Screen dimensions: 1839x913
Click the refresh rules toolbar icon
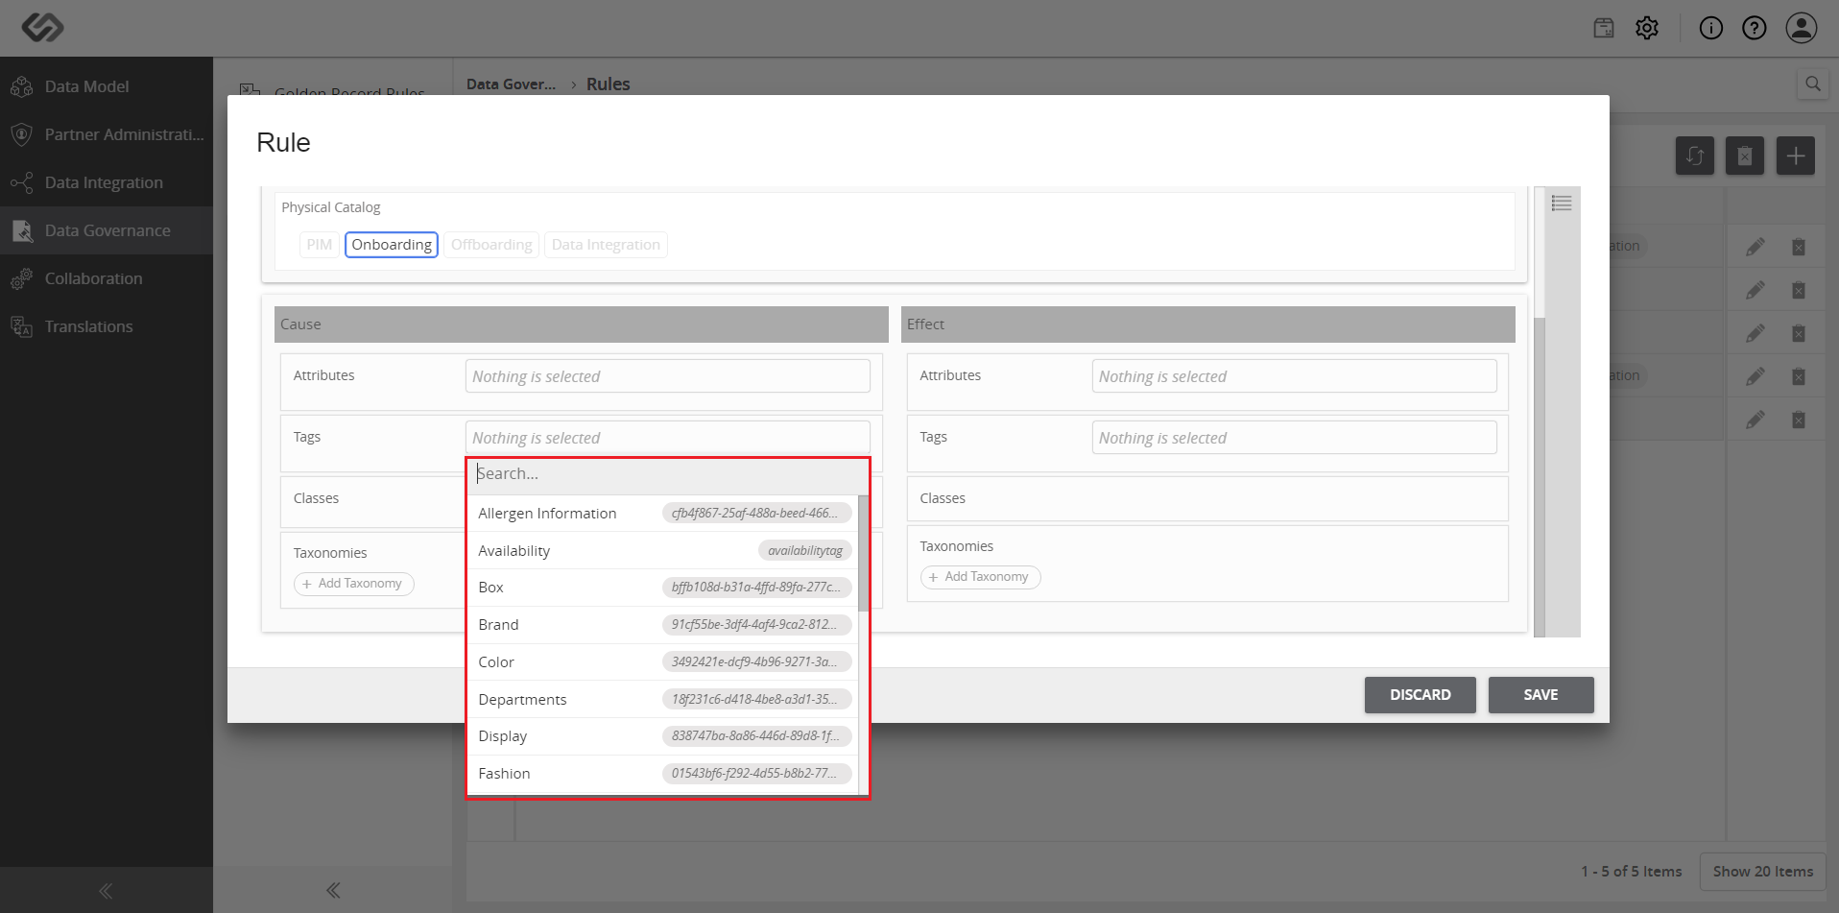tap(1695, 156)
